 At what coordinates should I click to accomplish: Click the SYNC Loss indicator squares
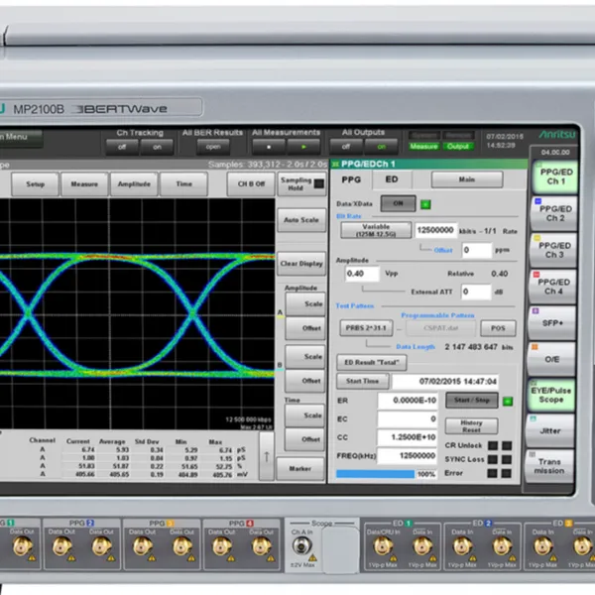pos(500,459)
